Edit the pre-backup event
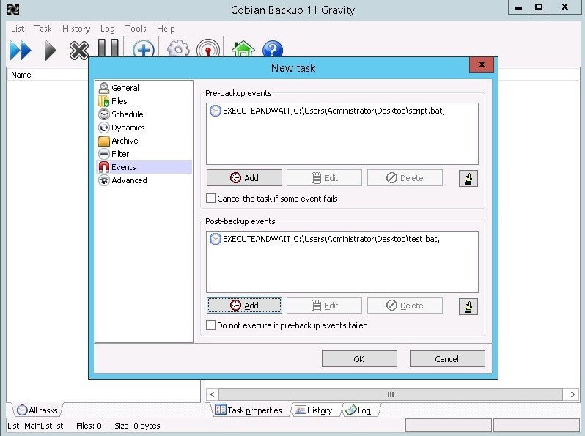This screenshot has height=436, width=585. tap(324, 178)
